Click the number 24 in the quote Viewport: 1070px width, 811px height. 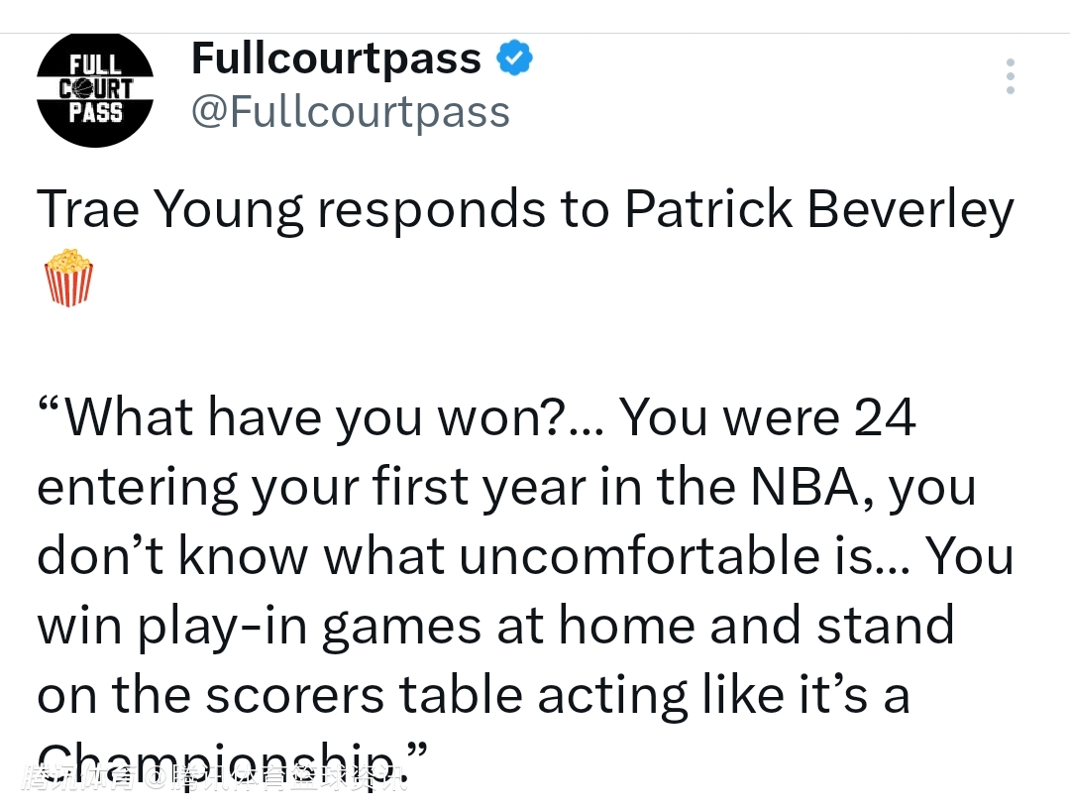point(885,417)
